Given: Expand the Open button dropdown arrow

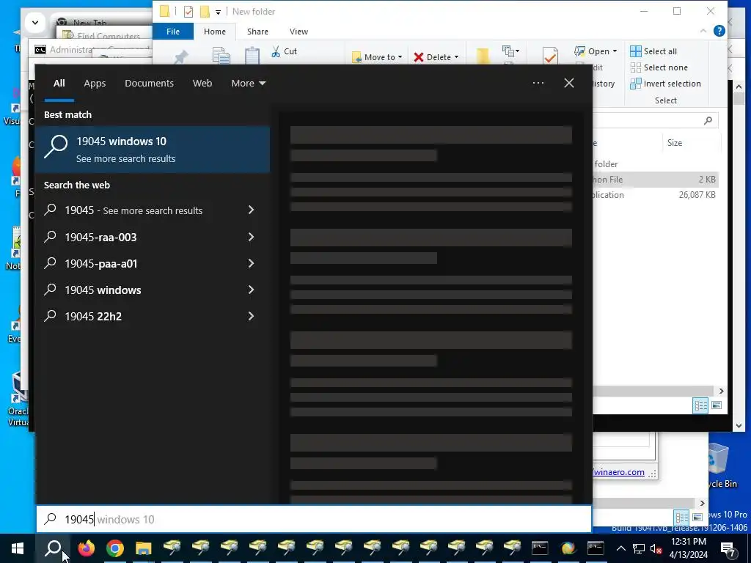Looking at the screenshot, I should point(615,51).
